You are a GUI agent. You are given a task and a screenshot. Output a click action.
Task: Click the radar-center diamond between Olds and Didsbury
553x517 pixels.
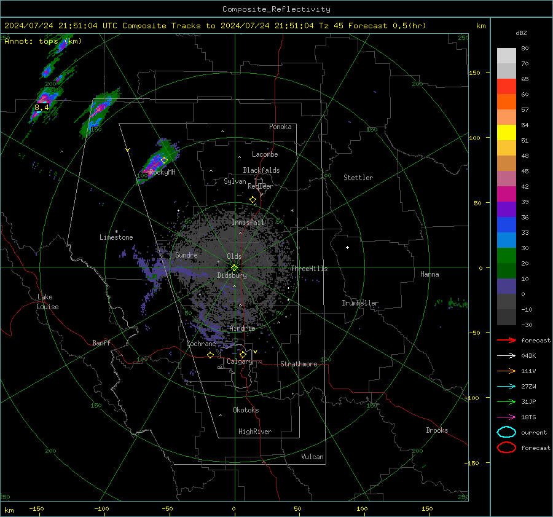pos(235,268)
